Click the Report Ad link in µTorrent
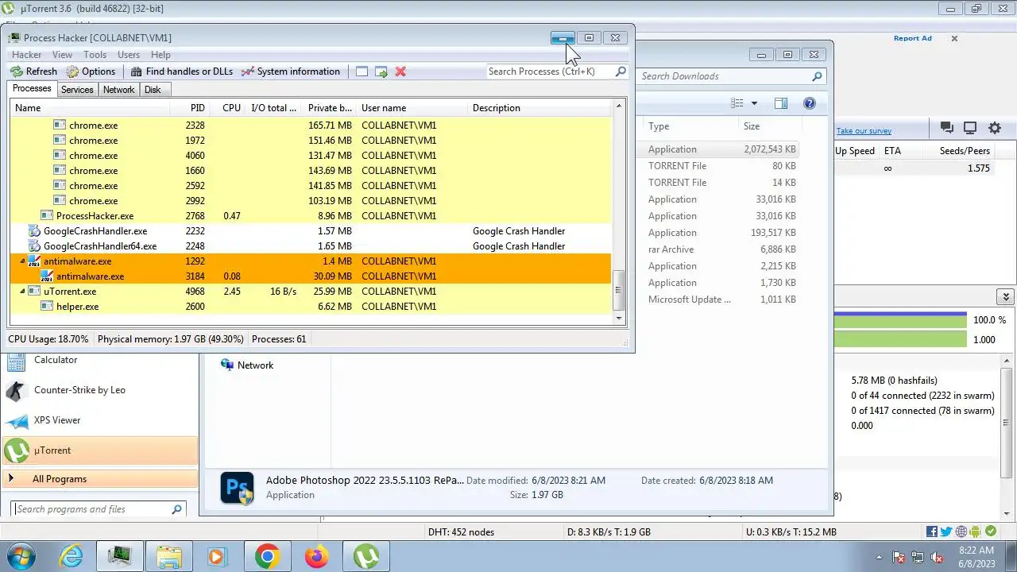 (x=912, y=38)
